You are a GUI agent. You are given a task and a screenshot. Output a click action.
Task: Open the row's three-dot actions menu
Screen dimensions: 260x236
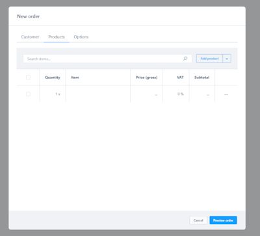coord(226,95)
